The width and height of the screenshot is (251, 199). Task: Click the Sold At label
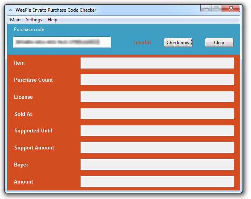tap(23, 114)
